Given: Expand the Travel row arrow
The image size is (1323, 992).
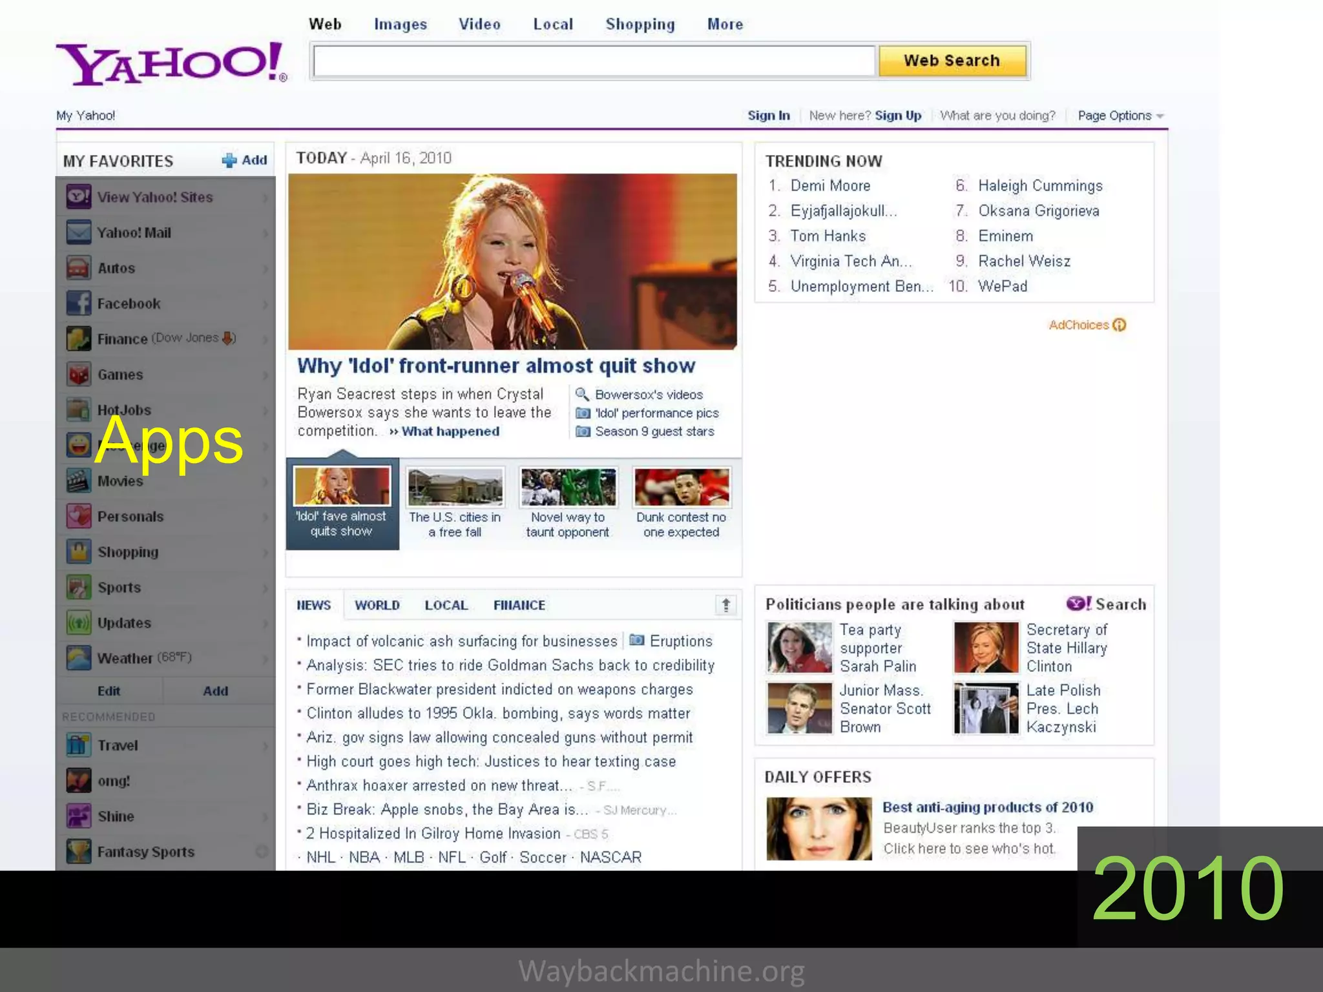Looking at the screenshot, I should pos(266,746).
